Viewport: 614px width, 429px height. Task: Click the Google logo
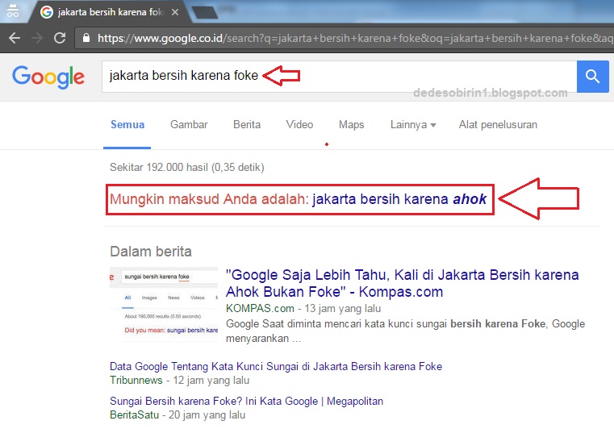point(48,77)
